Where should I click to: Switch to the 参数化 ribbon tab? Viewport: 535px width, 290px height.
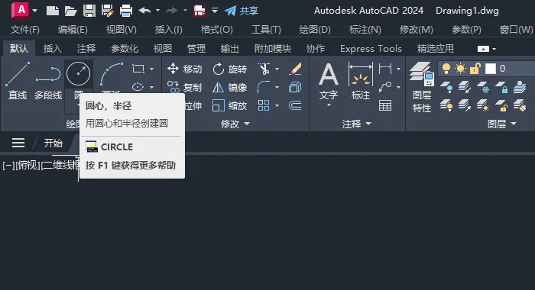pos(125,49)
